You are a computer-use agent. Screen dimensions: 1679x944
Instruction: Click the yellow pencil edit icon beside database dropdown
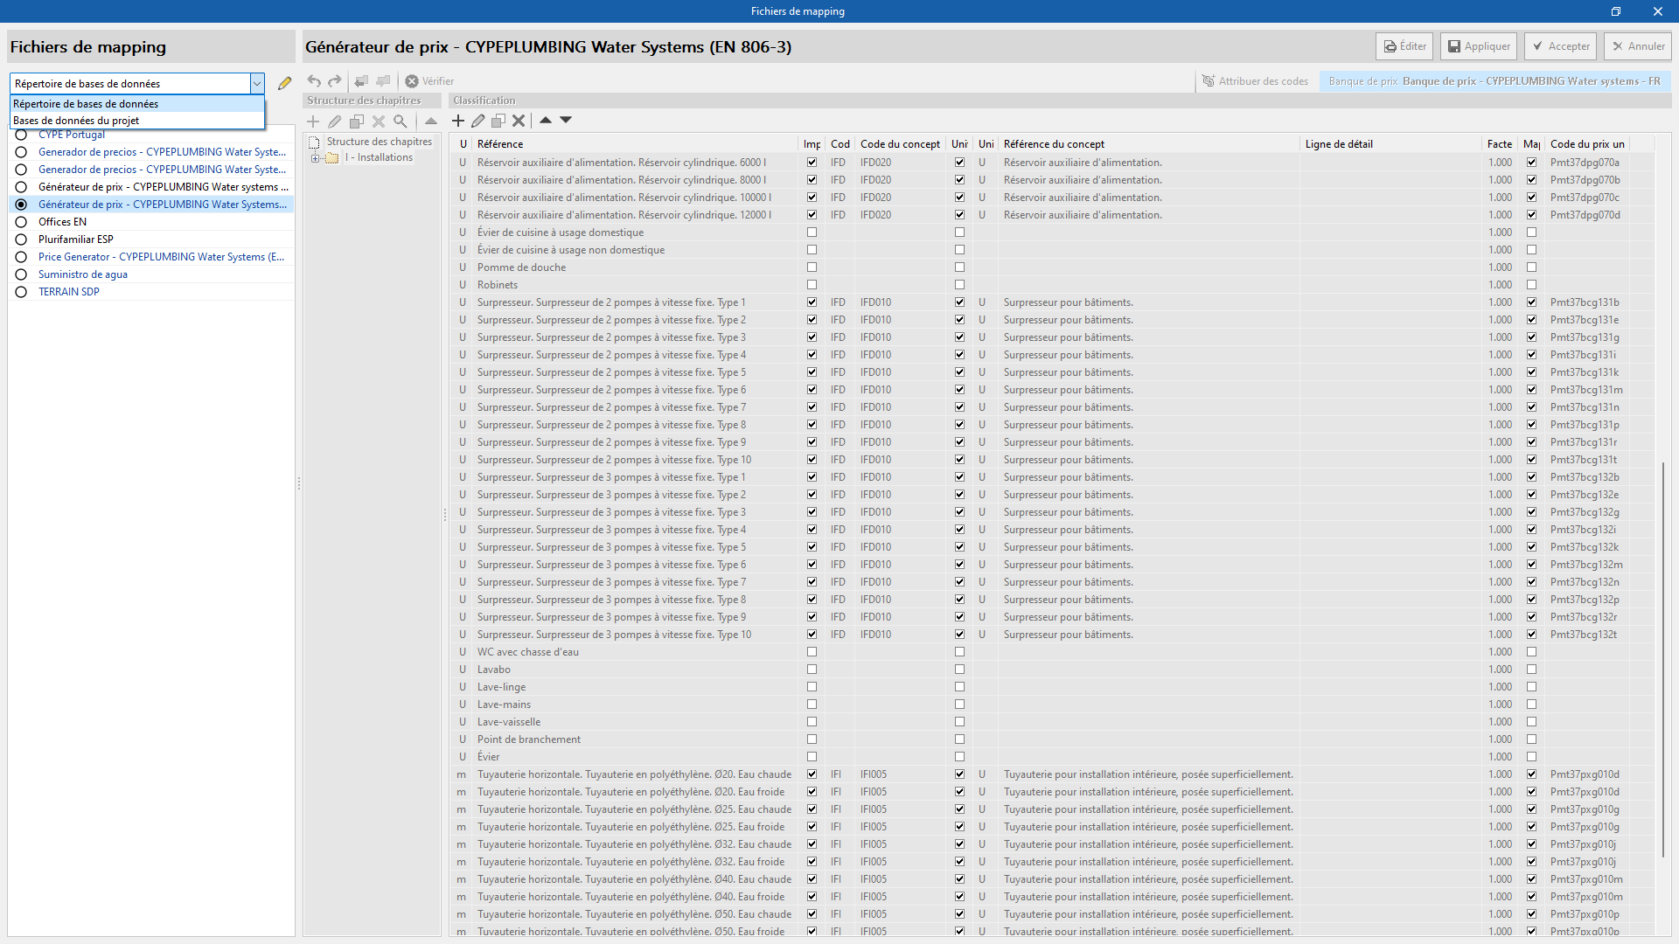click(x=284, y=83)
